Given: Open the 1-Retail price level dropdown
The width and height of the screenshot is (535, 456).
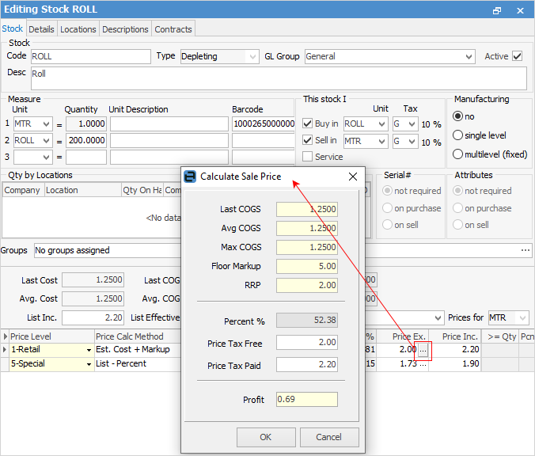Looking at the screenshot, I should pos(88,349).
